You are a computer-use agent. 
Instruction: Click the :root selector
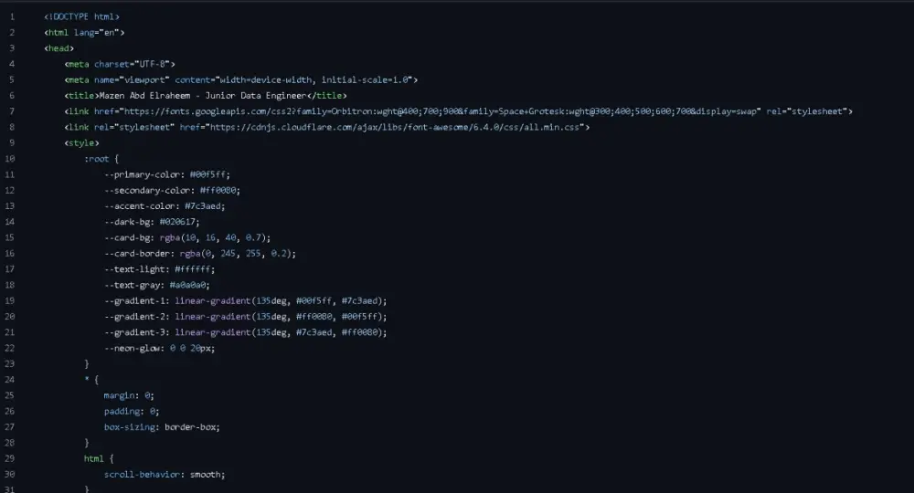(96, 159)
